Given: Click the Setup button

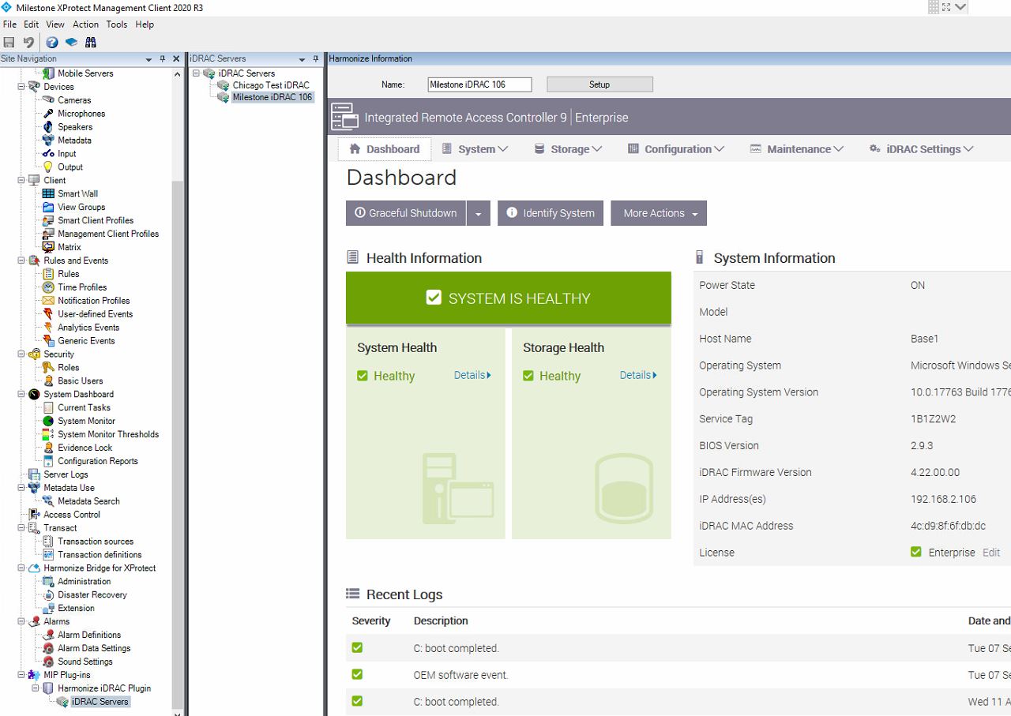Looking at the screenshot, I should 599,84.
